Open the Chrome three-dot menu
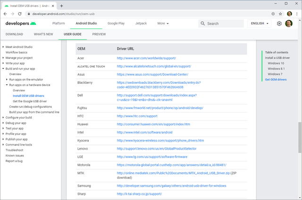This screenshot has width=302, height=200. point(296,14)
